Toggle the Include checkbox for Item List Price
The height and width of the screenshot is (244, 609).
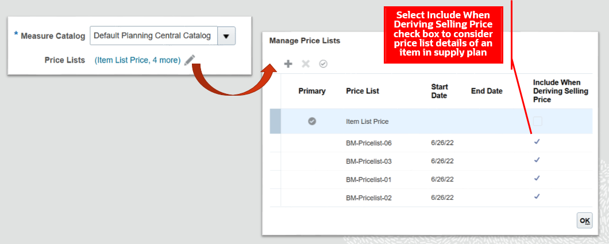click(x=537, y=121)
